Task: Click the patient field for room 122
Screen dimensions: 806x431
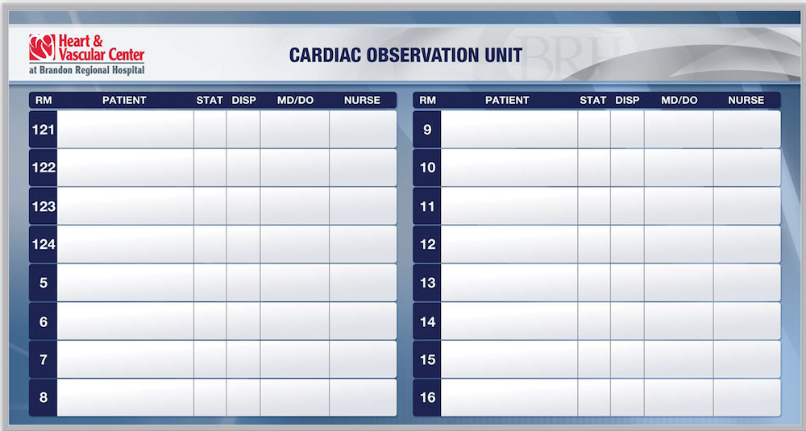Action: [125, 168]
